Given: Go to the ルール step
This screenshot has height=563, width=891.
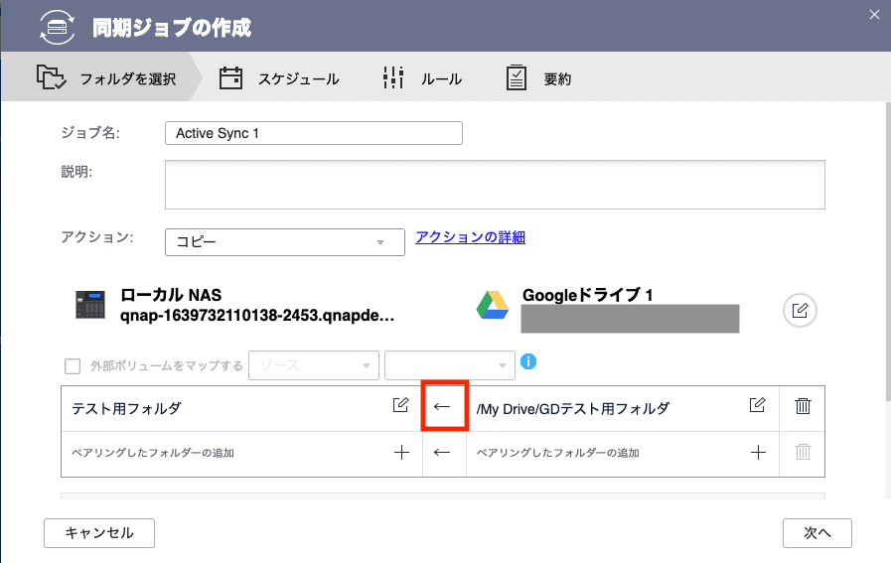Looking at the screenshot, I should 422,78.
